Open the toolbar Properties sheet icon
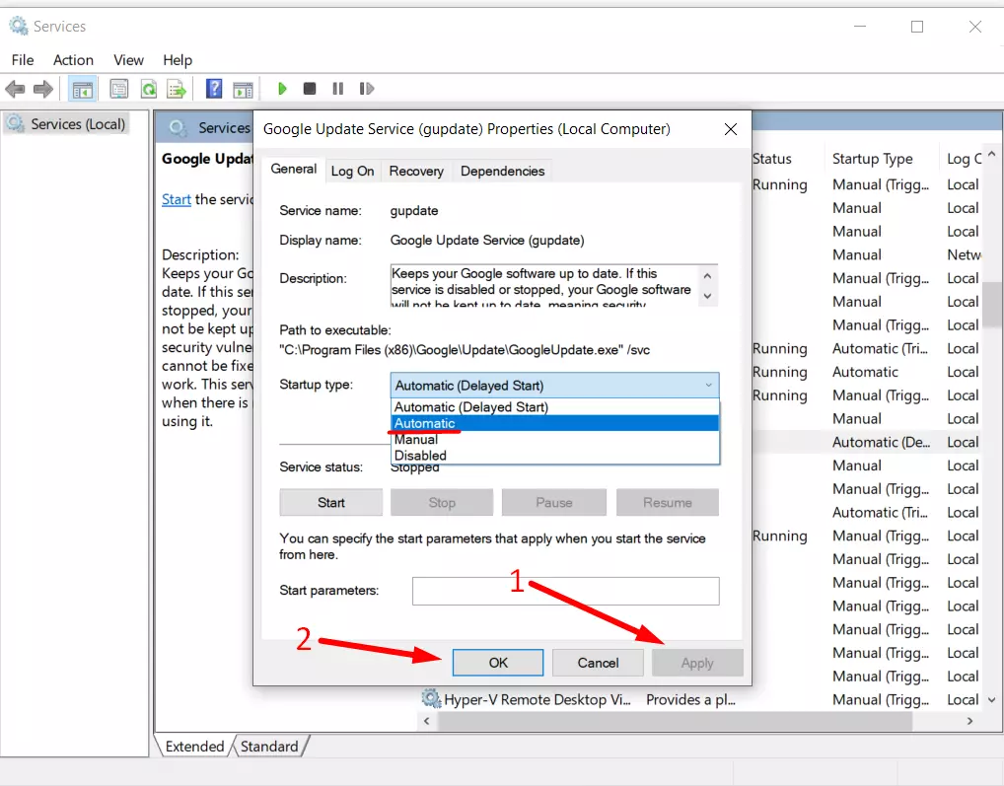The width and height of the screenshot is (1004, 786). [x=119, y=89]
